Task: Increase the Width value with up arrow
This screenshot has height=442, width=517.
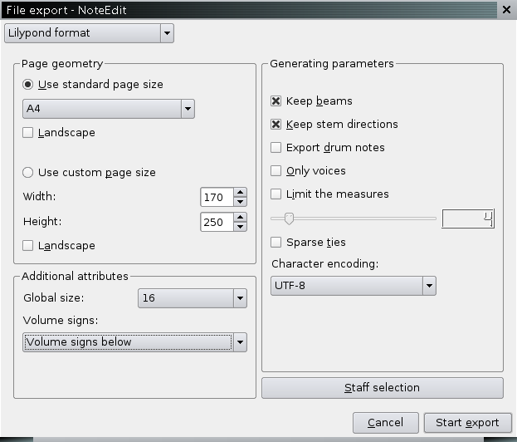Action: point(240,193)
